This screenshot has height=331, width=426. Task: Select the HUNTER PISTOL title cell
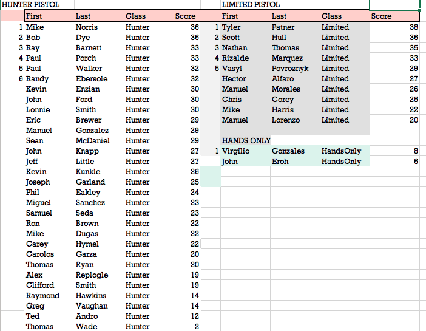point(37,5)
